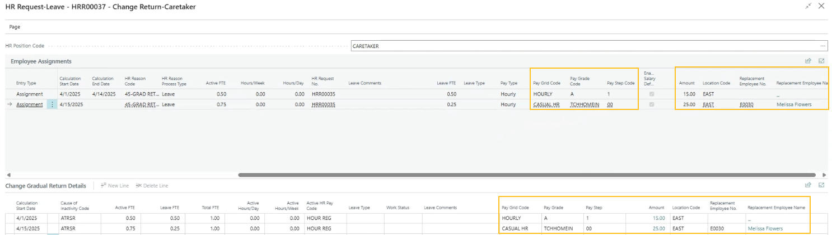Click the New Line action icon
Screen dimensions: 832x235
point(104,185)
